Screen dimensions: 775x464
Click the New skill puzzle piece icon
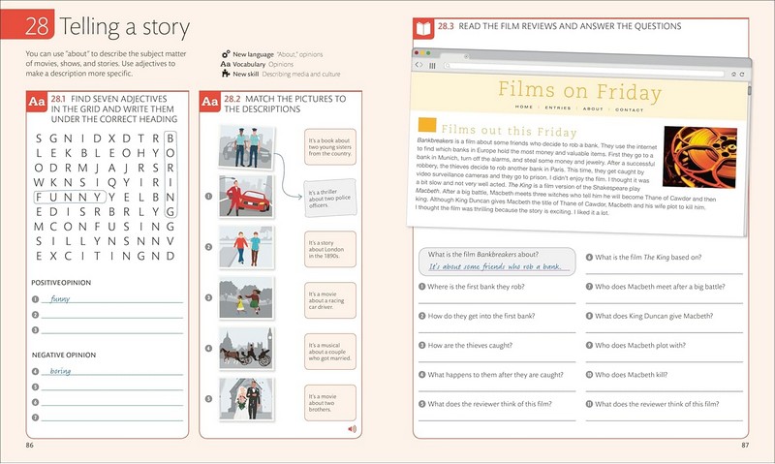(x=225, y=74)
